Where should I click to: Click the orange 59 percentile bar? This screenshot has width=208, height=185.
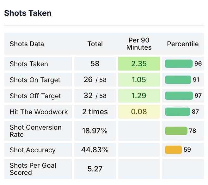point(173,150)
